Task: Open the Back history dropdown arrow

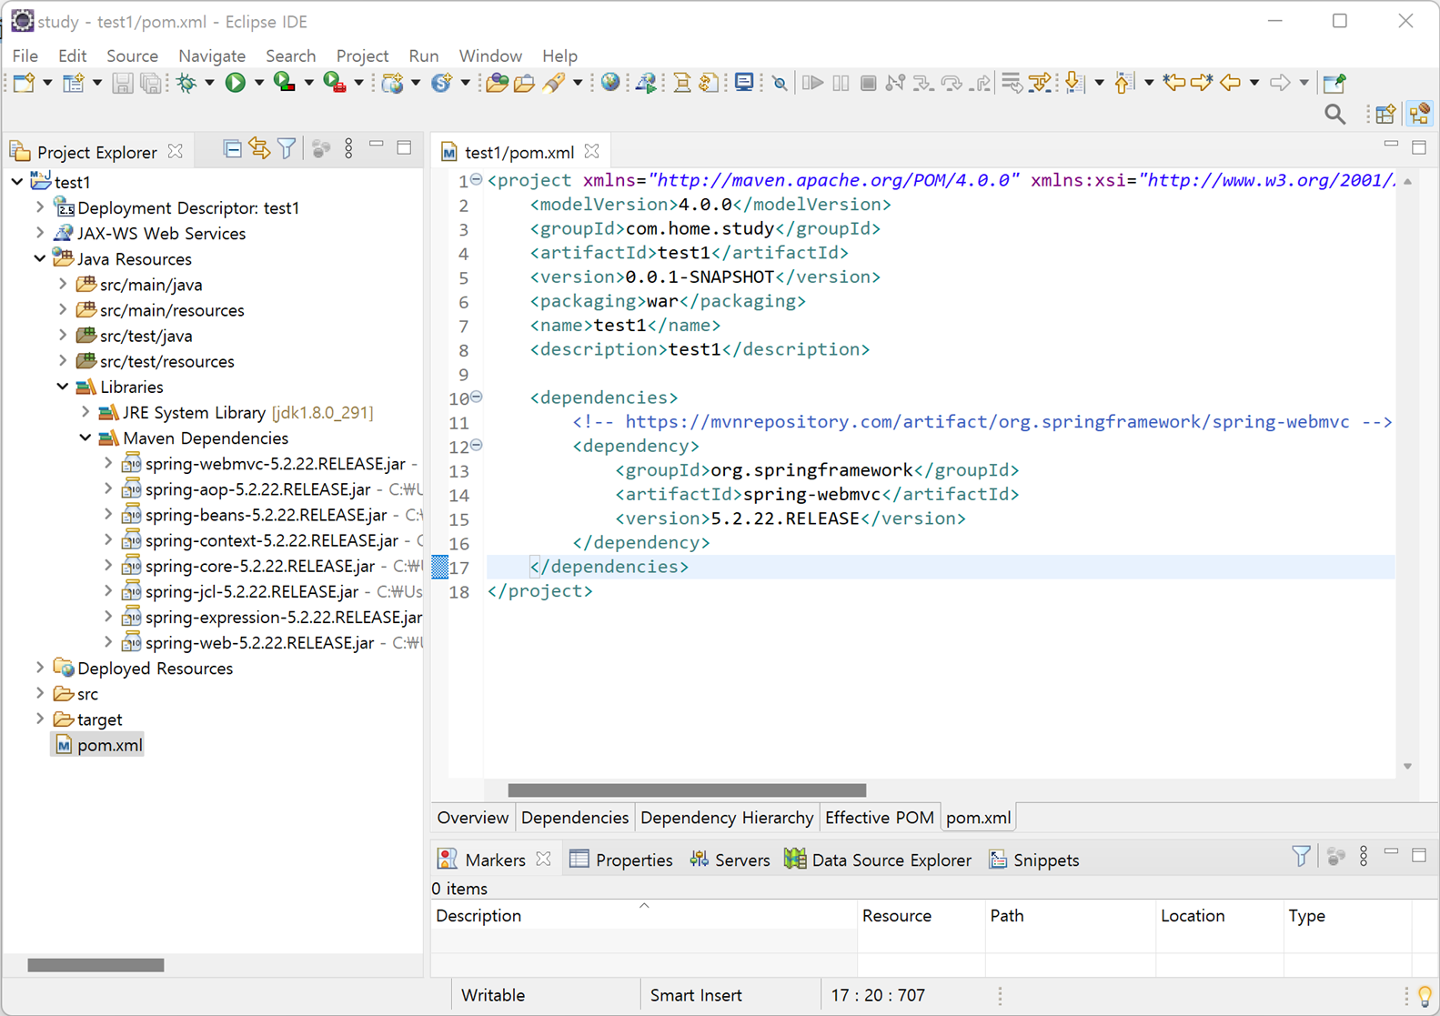Action: click(x=1254, y=83)
